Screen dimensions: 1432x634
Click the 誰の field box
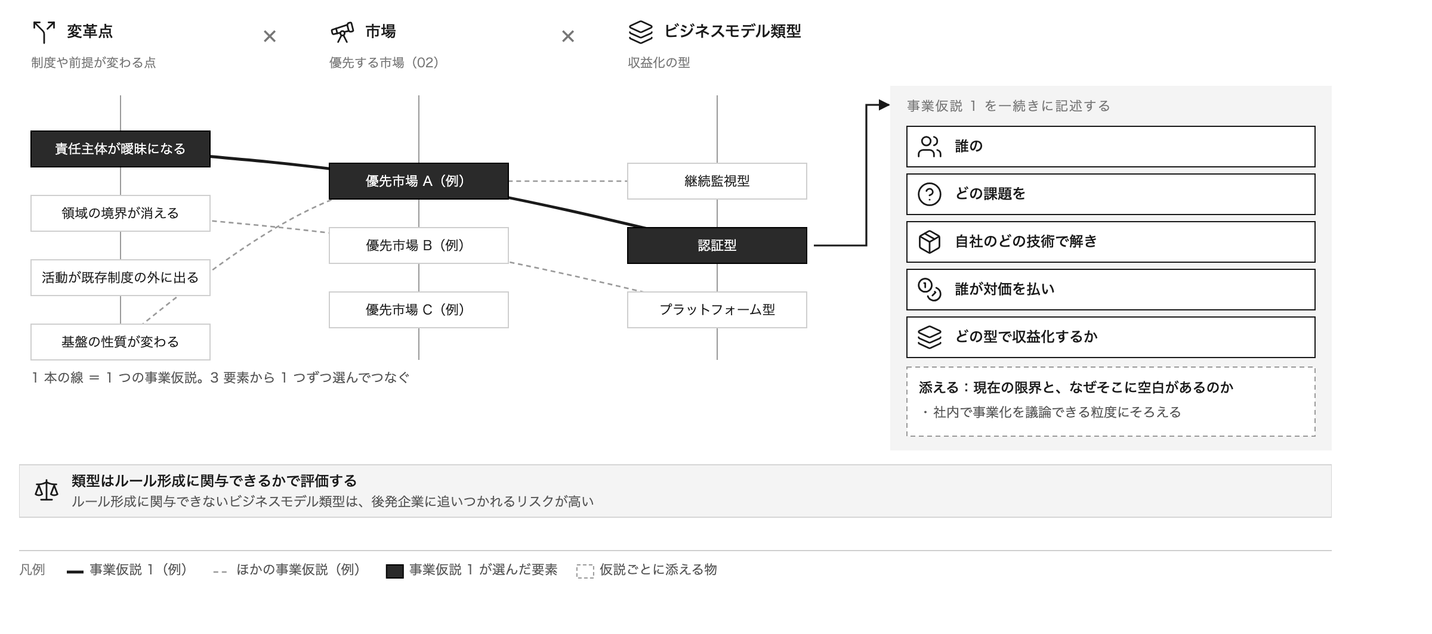[x=1111, y=147]
